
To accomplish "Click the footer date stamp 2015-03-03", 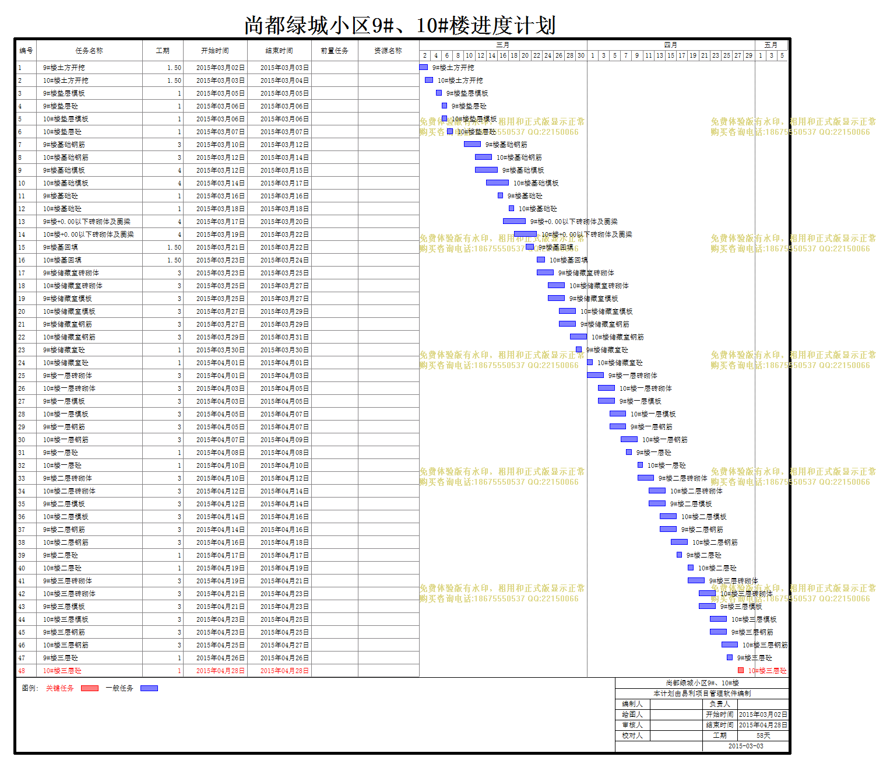I will (x=745, y=746).
